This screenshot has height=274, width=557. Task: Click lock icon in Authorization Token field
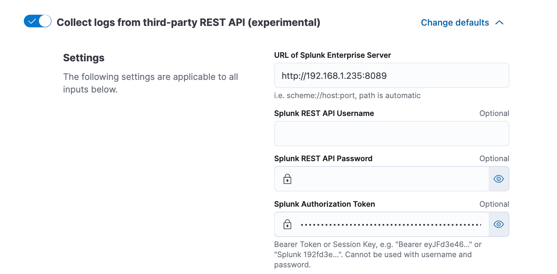click(x=287, y=224)
